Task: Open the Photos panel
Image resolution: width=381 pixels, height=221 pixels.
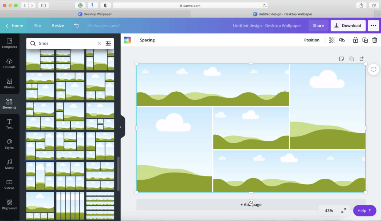Action: pos(9,83)
